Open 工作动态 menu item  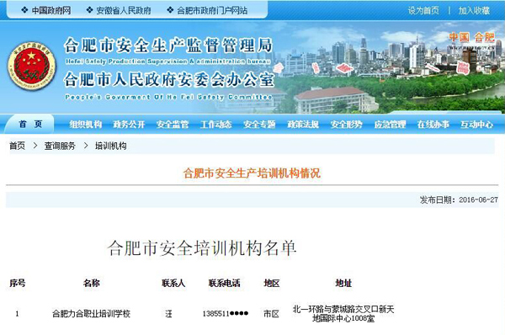coord(215,125)
